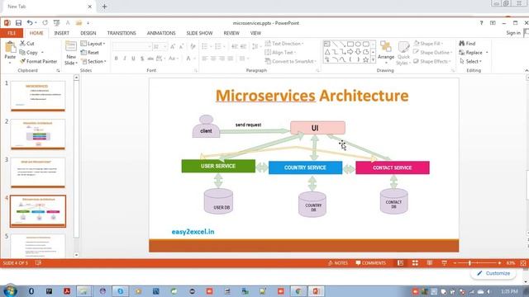This screenshot has width=529, height=297.
Task: Click Sign in link
Action: [x=513, y=33]
